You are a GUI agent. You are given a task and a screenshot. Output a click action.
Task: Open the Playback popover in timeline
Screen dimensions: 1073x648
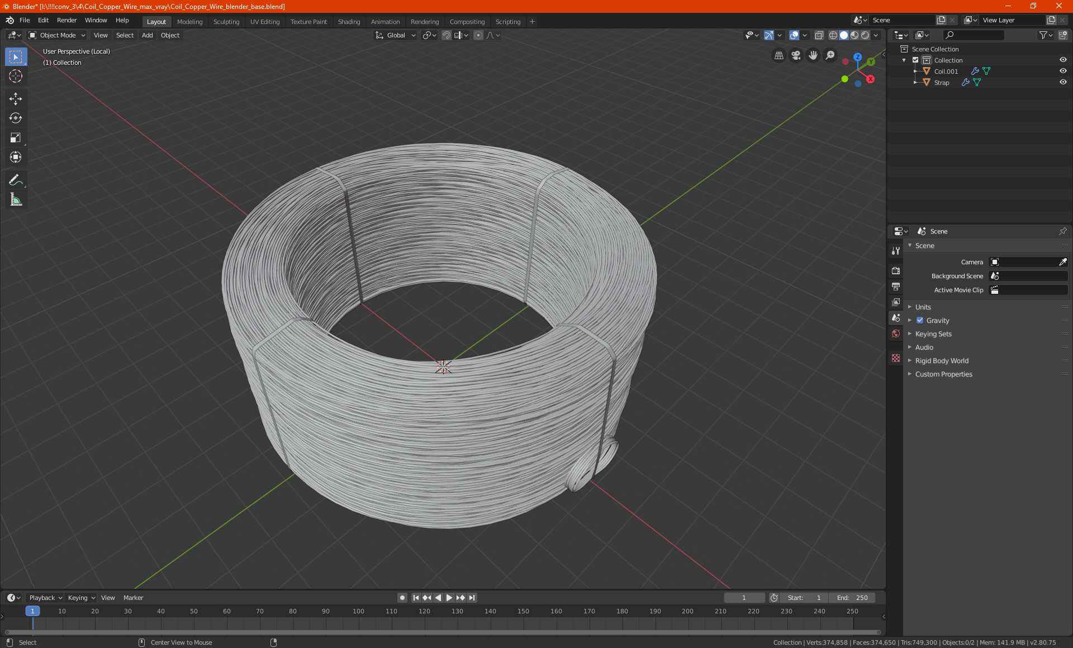point(45,598)
